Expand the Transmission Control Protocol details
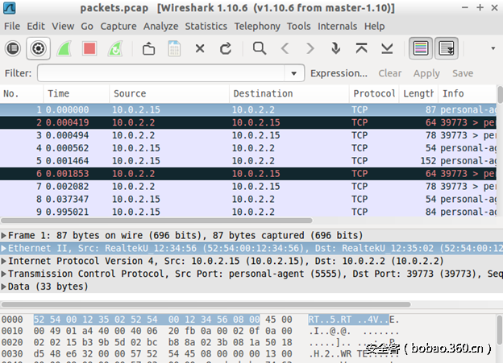Image resolution: width=503 pixels, height=363 pixels. (5, 274)
